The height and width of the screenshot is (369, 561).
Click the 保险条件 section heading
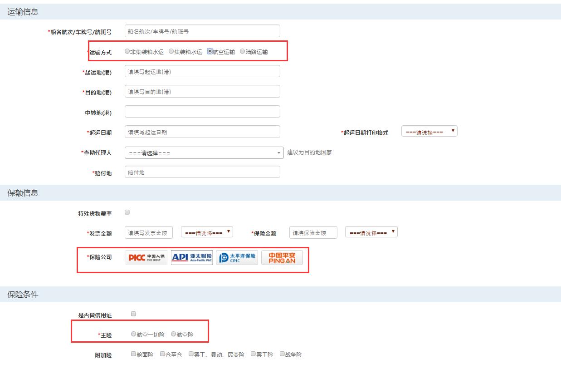click(x=23, y=295)
